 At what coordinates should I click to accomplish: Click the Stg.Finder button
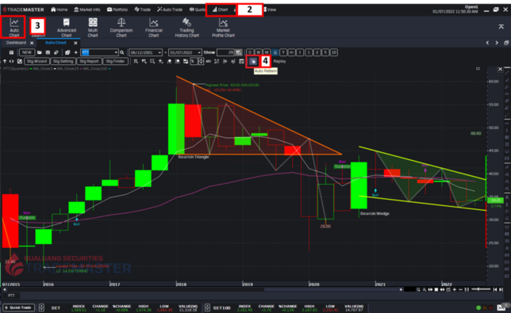coord(115,61)
